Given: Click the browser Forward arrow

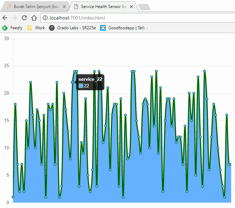Looking at the screenshot, I should tap(14, 18).
